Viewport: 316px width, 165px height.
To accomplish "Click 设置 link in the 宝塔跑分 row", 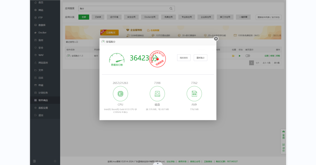I will (x=266, y=56).
